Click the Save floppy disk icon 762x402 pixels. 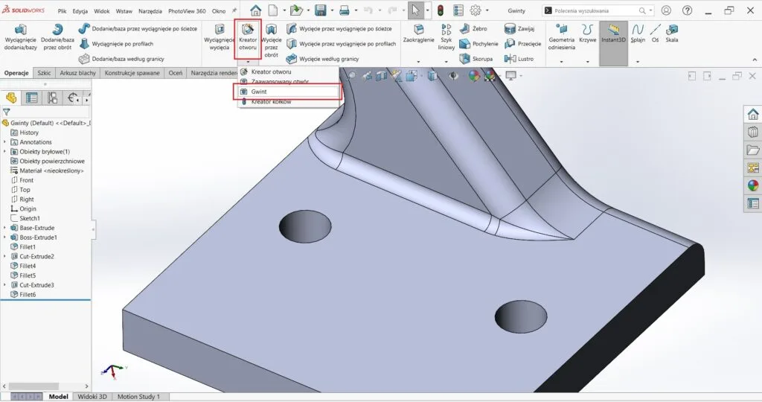(x=320, y=10)
